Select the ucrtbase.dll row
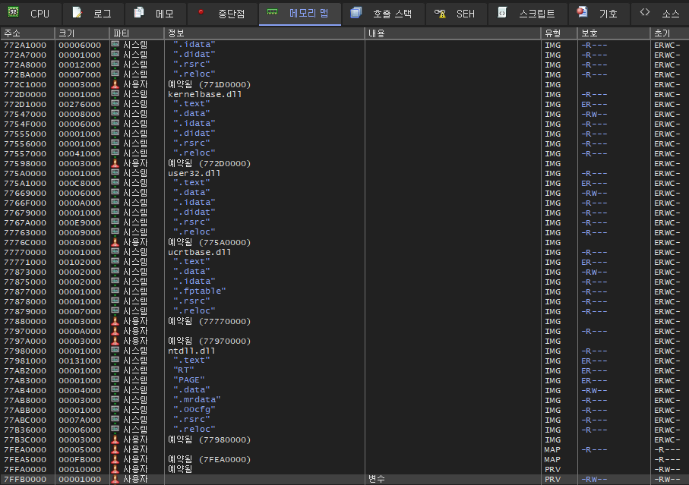 tap(345, 253)
